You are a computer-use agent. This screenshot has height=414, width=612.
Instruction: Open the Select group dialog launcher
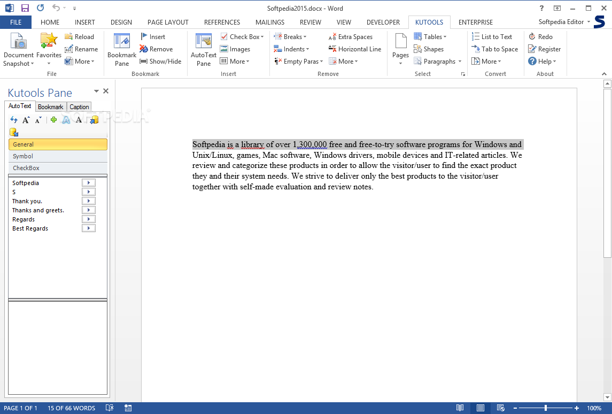coord(463,74)
